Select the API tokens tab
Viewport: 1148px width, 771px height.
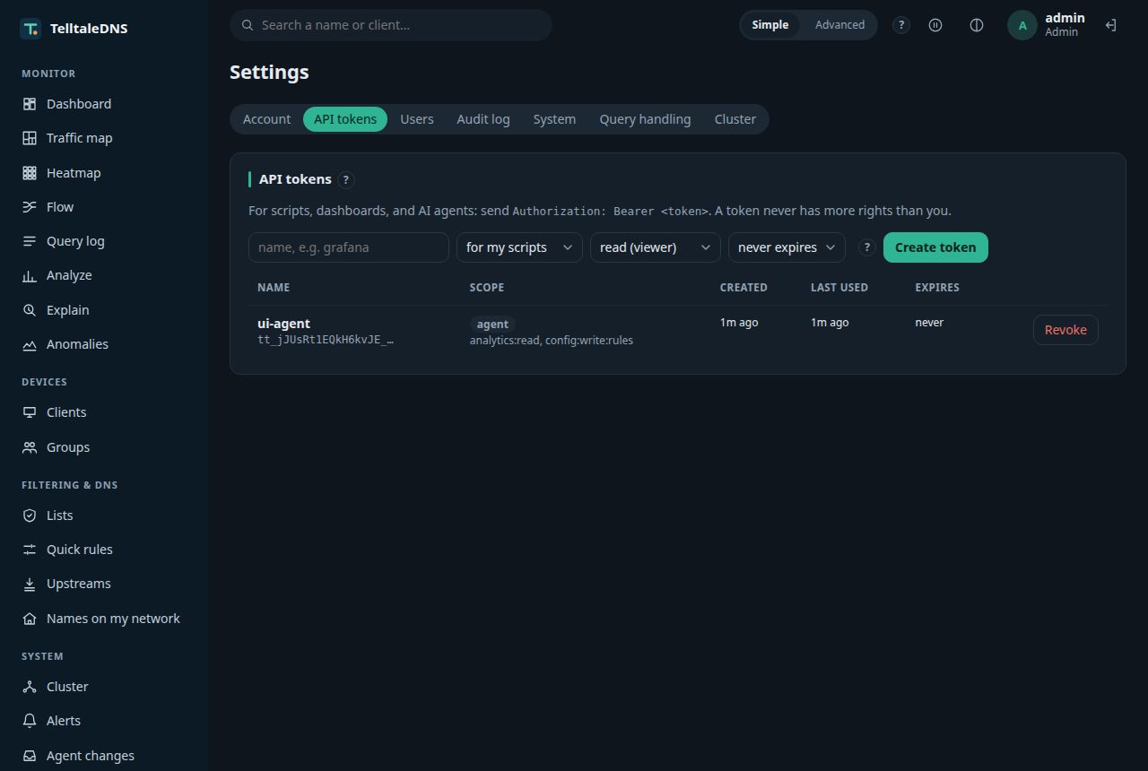point(345,119)
